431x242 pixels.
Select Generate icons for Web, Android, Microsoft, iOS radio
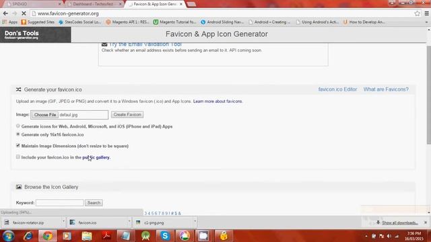(18, 126)
